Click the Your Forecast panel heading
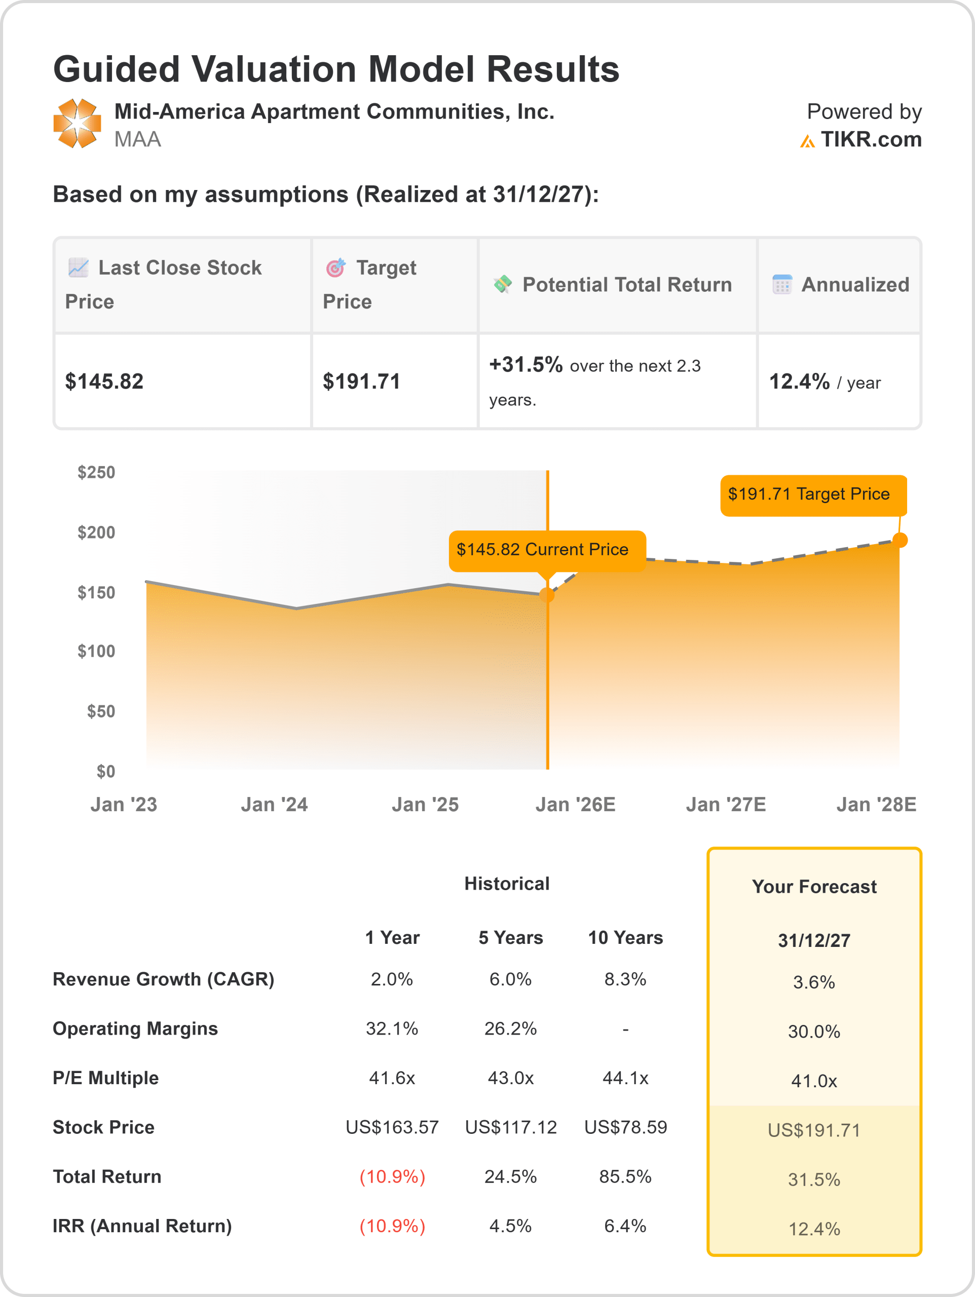The width and height of the screenshot is (975, 1297). [x=814, y=887]
